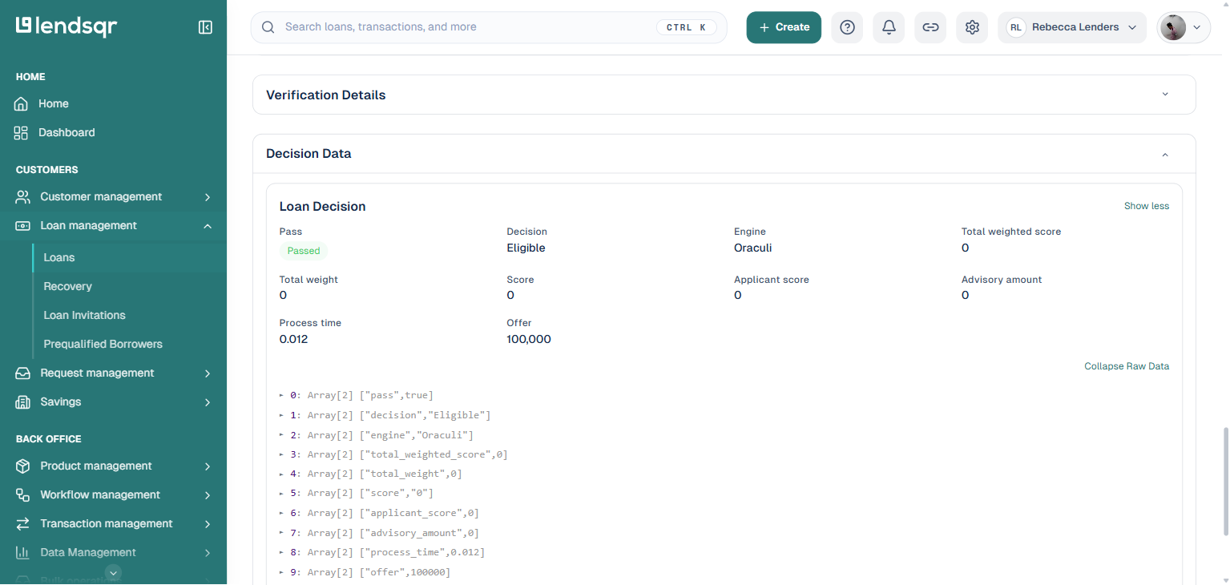
Task: Open profile avatar dropdown arrow
Action: [1197, 27]
